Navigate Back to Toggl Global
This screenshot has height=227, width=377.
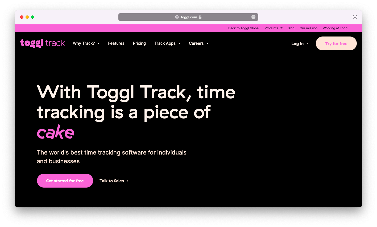pyautogui.click(x=244, y=28)
